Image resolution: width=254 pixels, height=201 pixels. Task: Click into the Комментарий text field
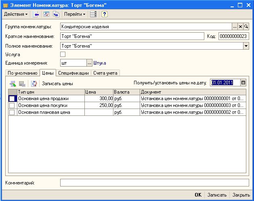pos(154,183)
